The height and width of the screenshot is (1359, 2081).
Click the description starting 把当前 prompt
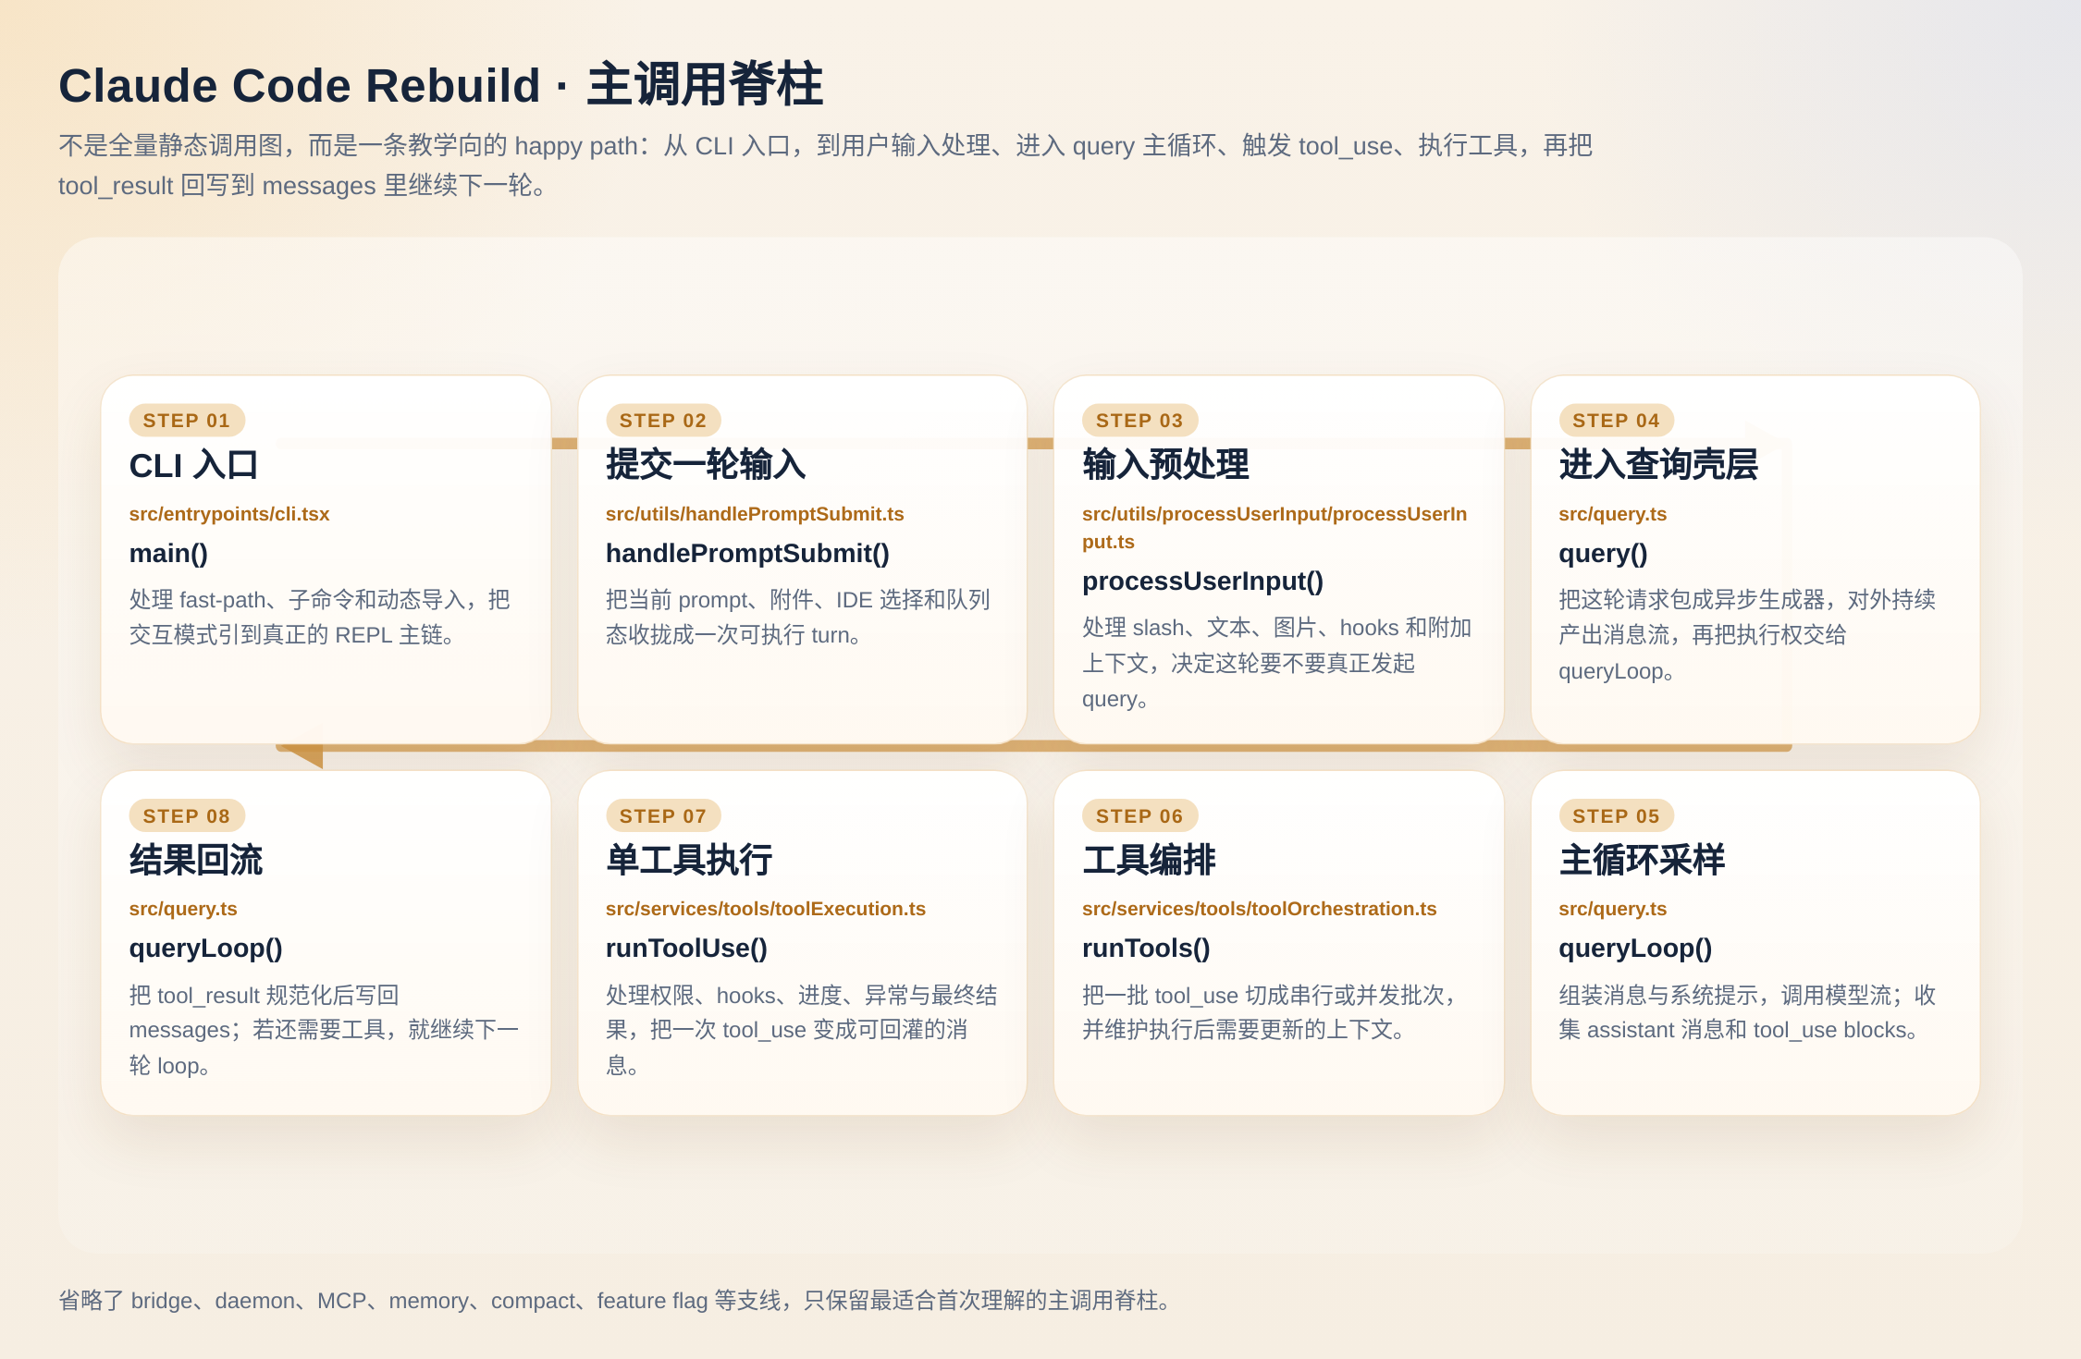(798, 618)
